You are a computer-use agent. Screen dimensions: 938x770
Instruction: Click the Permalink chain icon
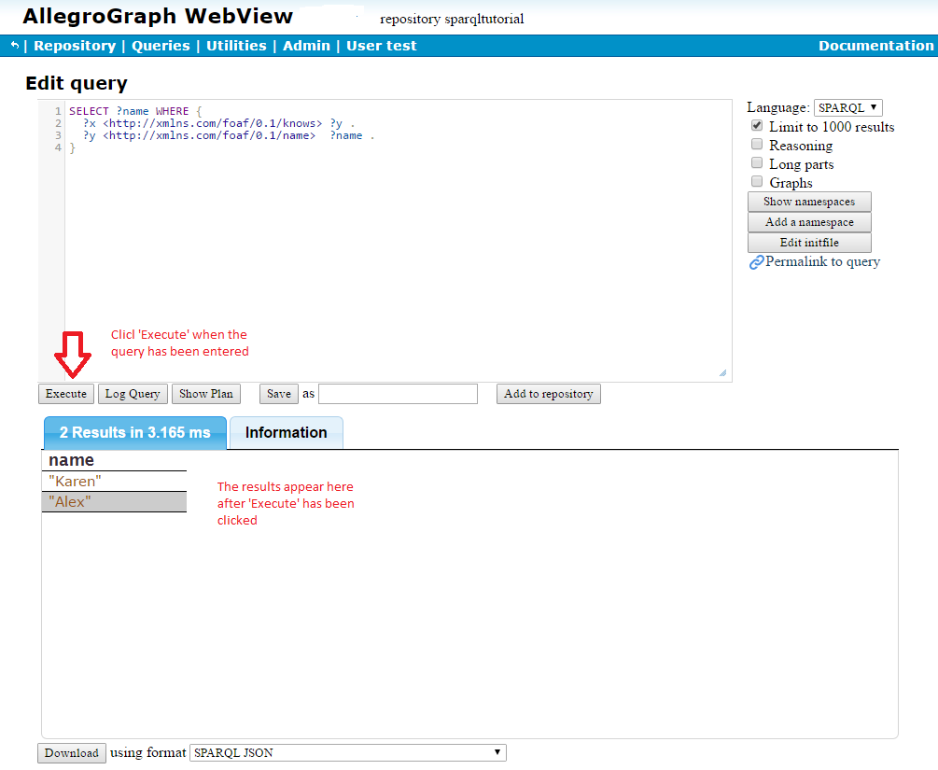756,261
